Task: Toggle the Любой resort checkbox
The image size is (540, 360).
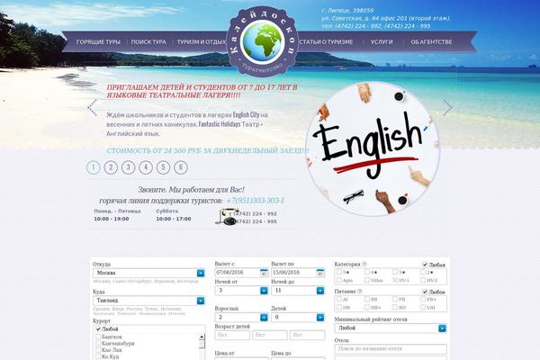Action: coord(98,329)
